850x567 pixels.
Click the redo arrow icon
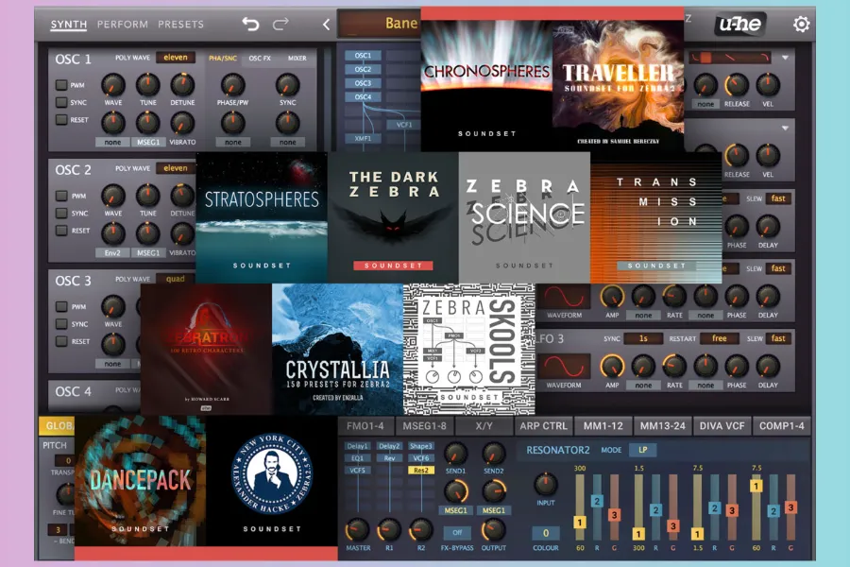click(x=280, y=24)
